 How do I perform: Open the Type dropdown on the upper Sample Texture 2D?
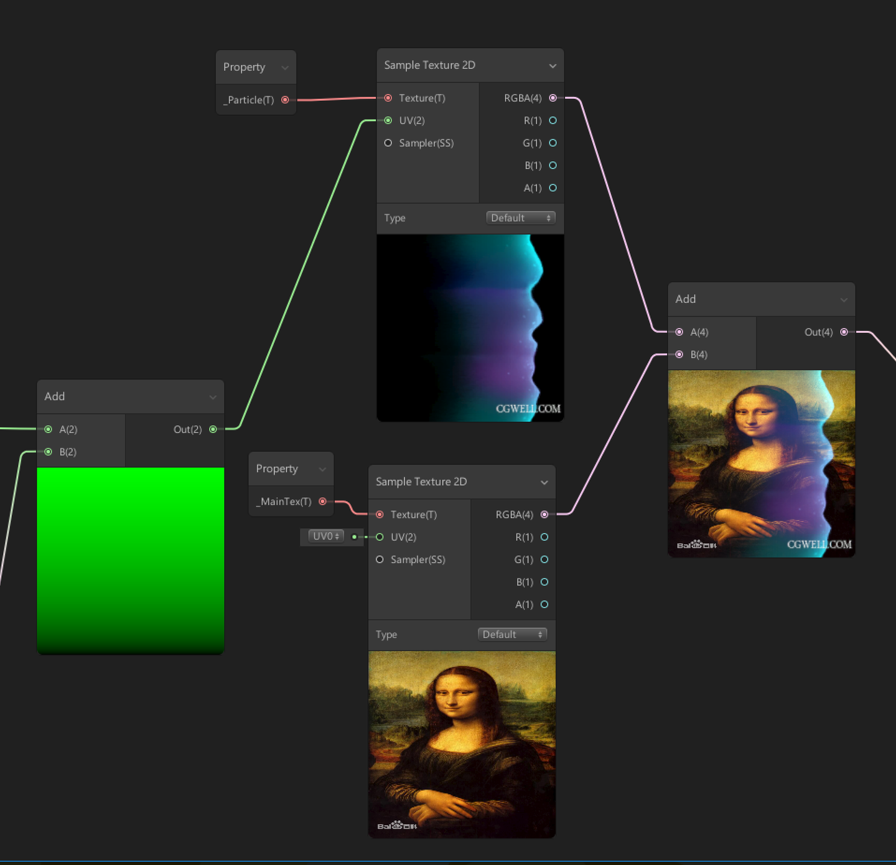point(520,217)
